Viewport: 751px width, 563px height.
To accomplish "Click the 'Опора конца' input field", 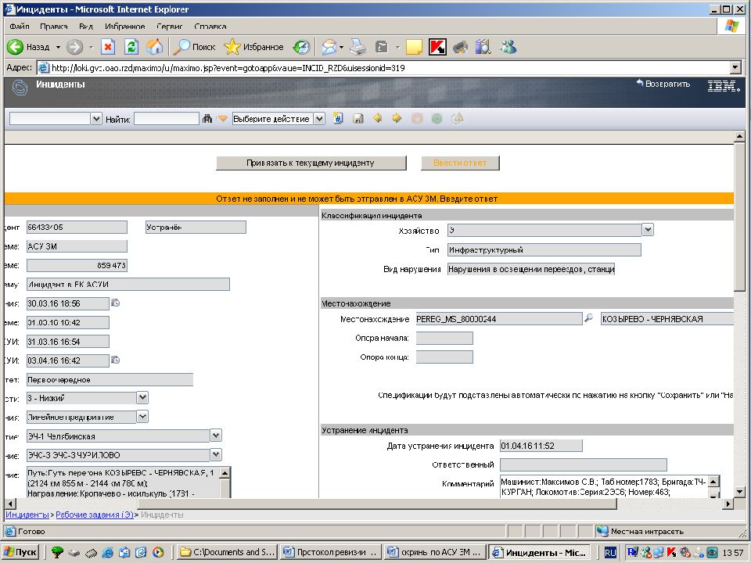I will click(444, 357).
